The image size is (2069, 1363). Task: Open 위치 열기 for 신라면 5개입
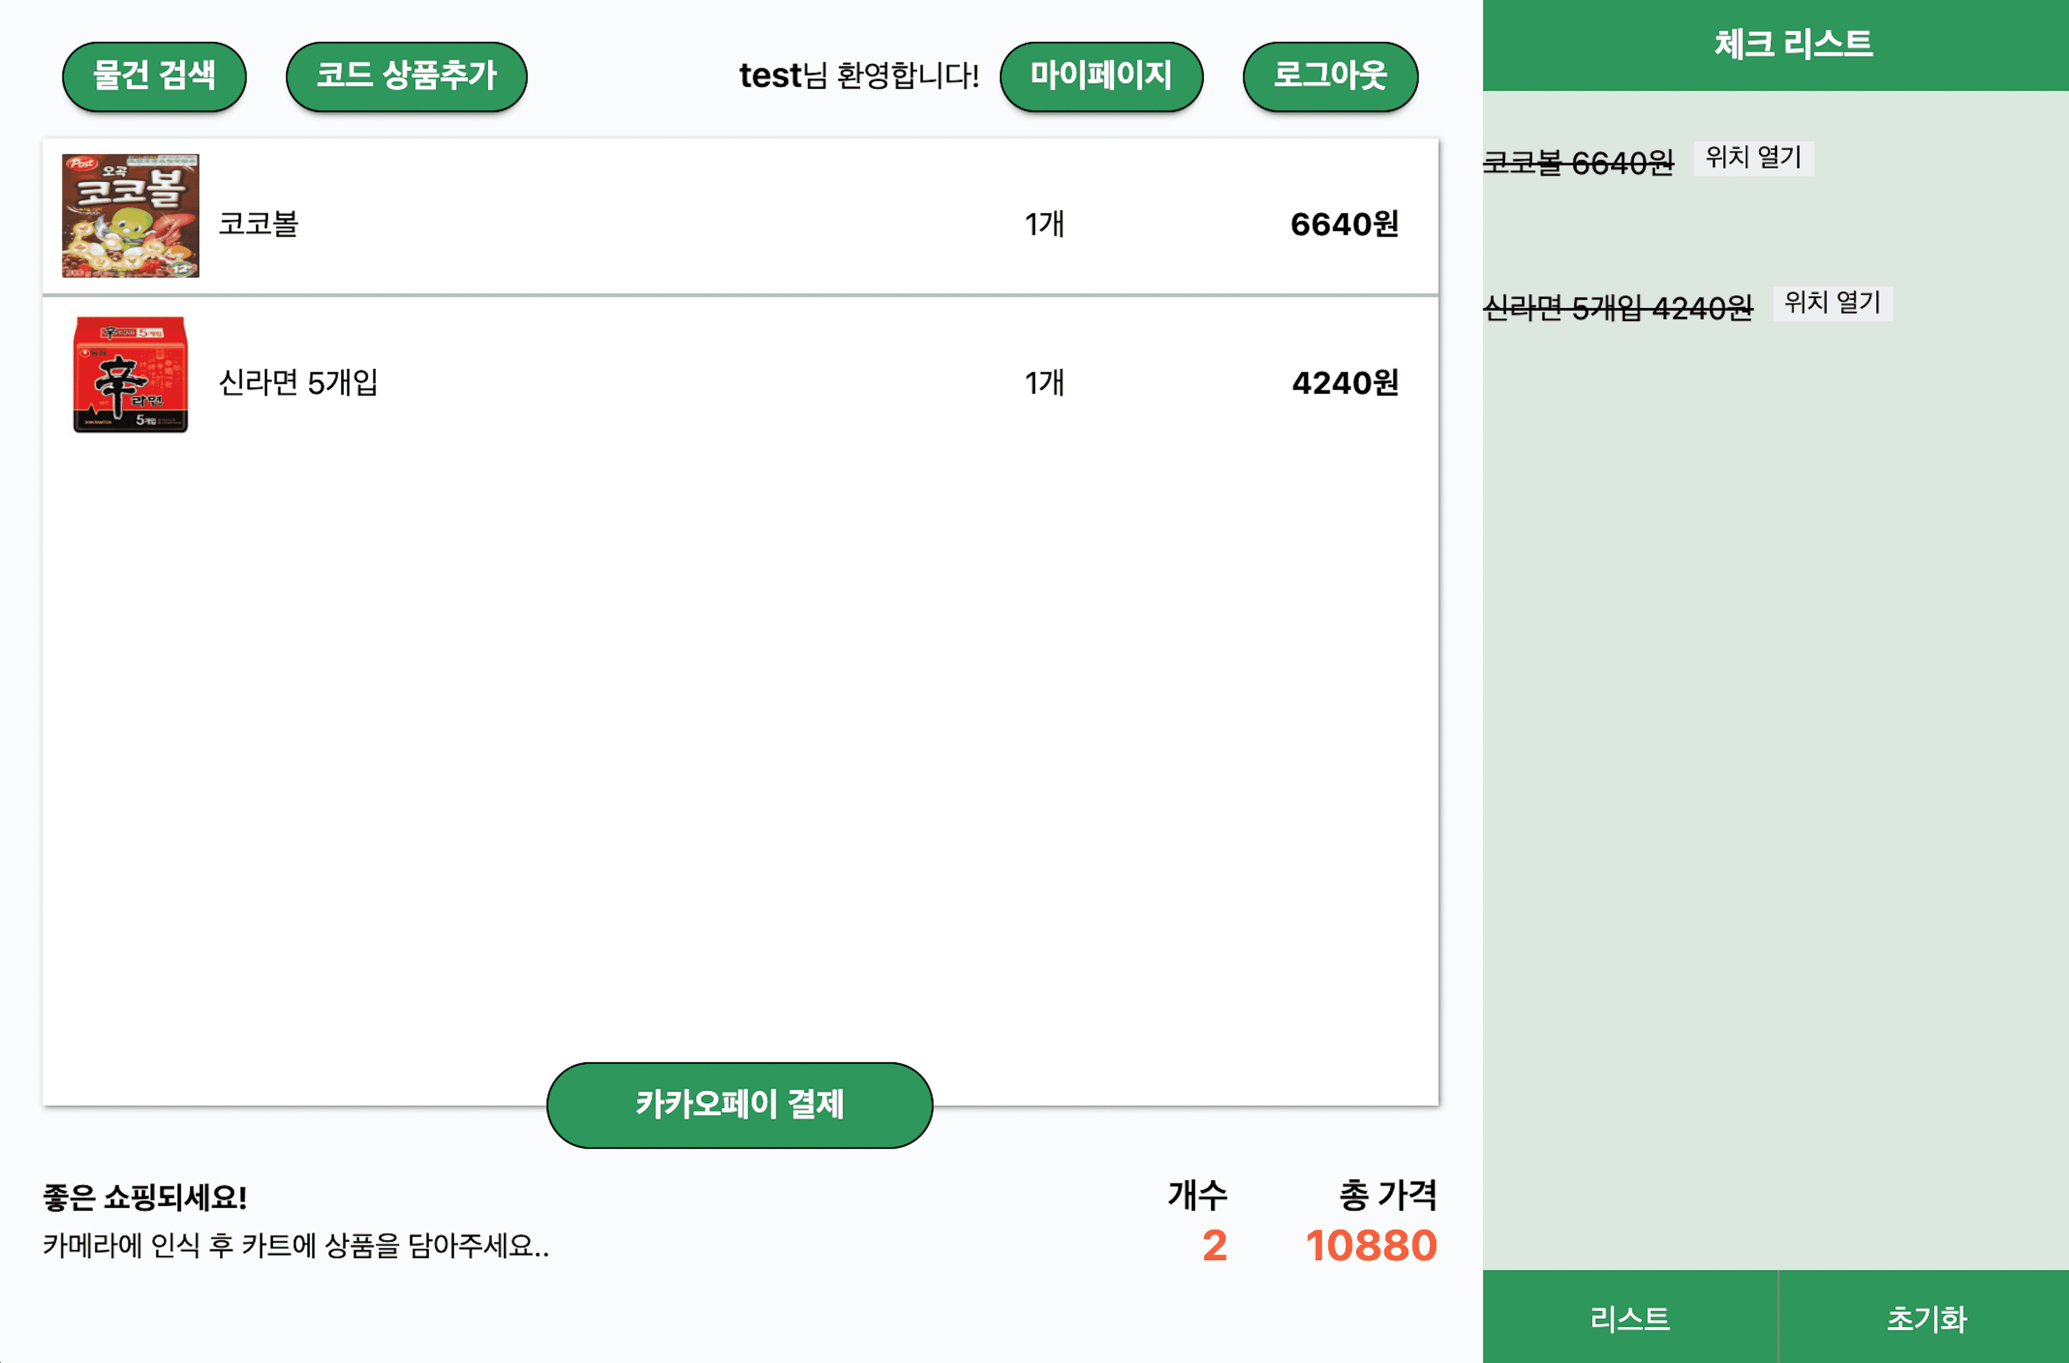1830,303
